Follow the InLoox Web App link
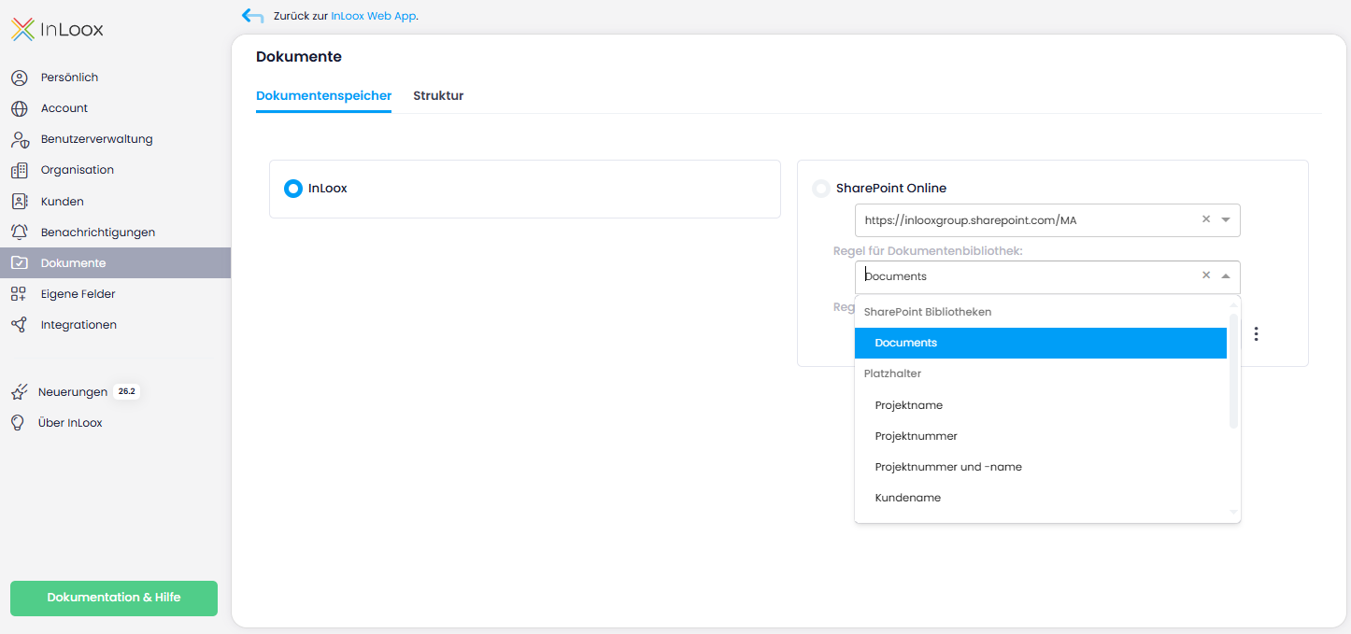This screenshot has width=1351, height=634. (x=374, y=16)
